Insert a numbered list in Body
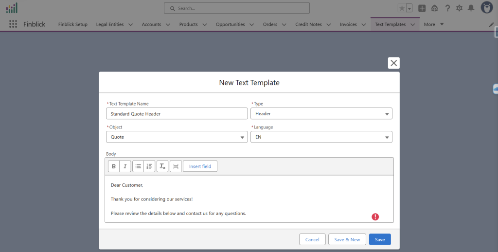Viewport: 498px width, 252px height. tap(149, 166)
